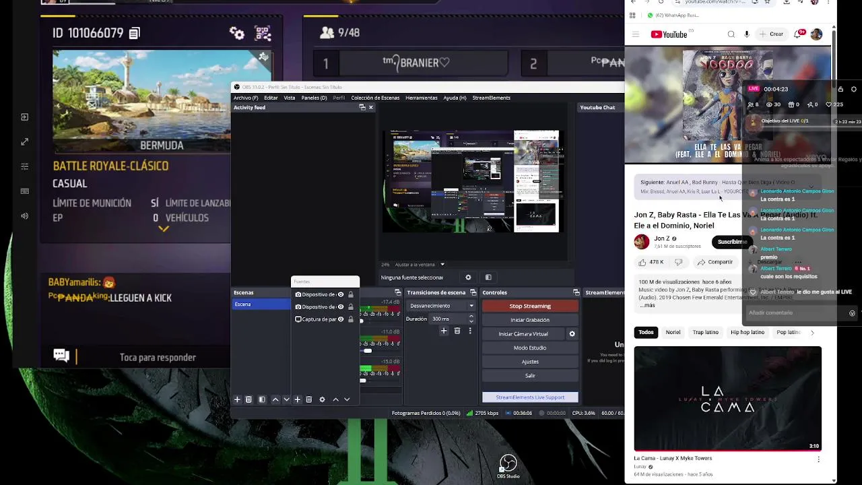
Task: Open Archivo menu in OBS
Action: point(246,98)
